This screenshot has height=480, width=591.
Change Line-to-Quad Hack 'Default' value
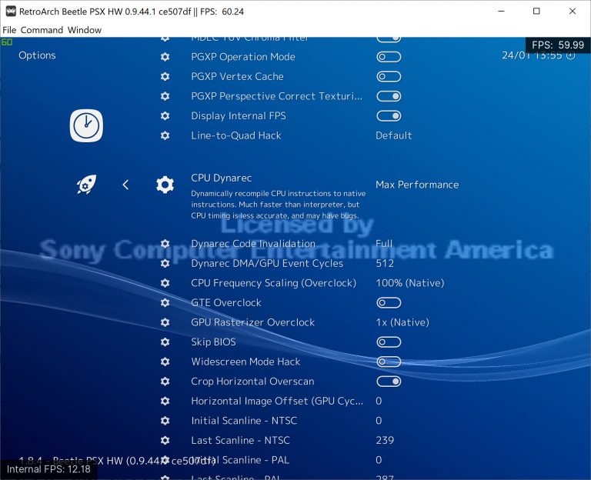pyautogui.click(x=394, y=135)
